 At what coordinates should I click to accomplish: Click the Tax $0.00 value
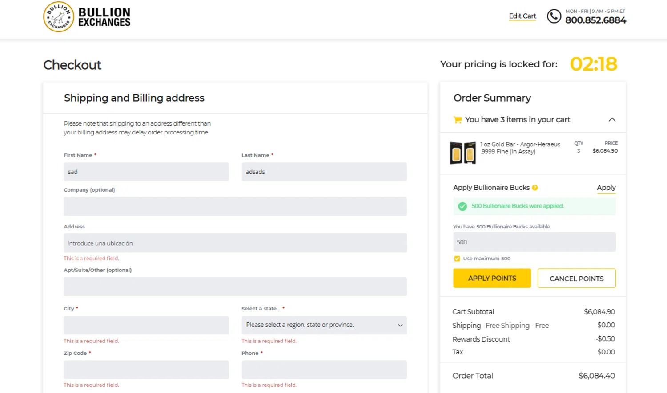tap(606, 352)
